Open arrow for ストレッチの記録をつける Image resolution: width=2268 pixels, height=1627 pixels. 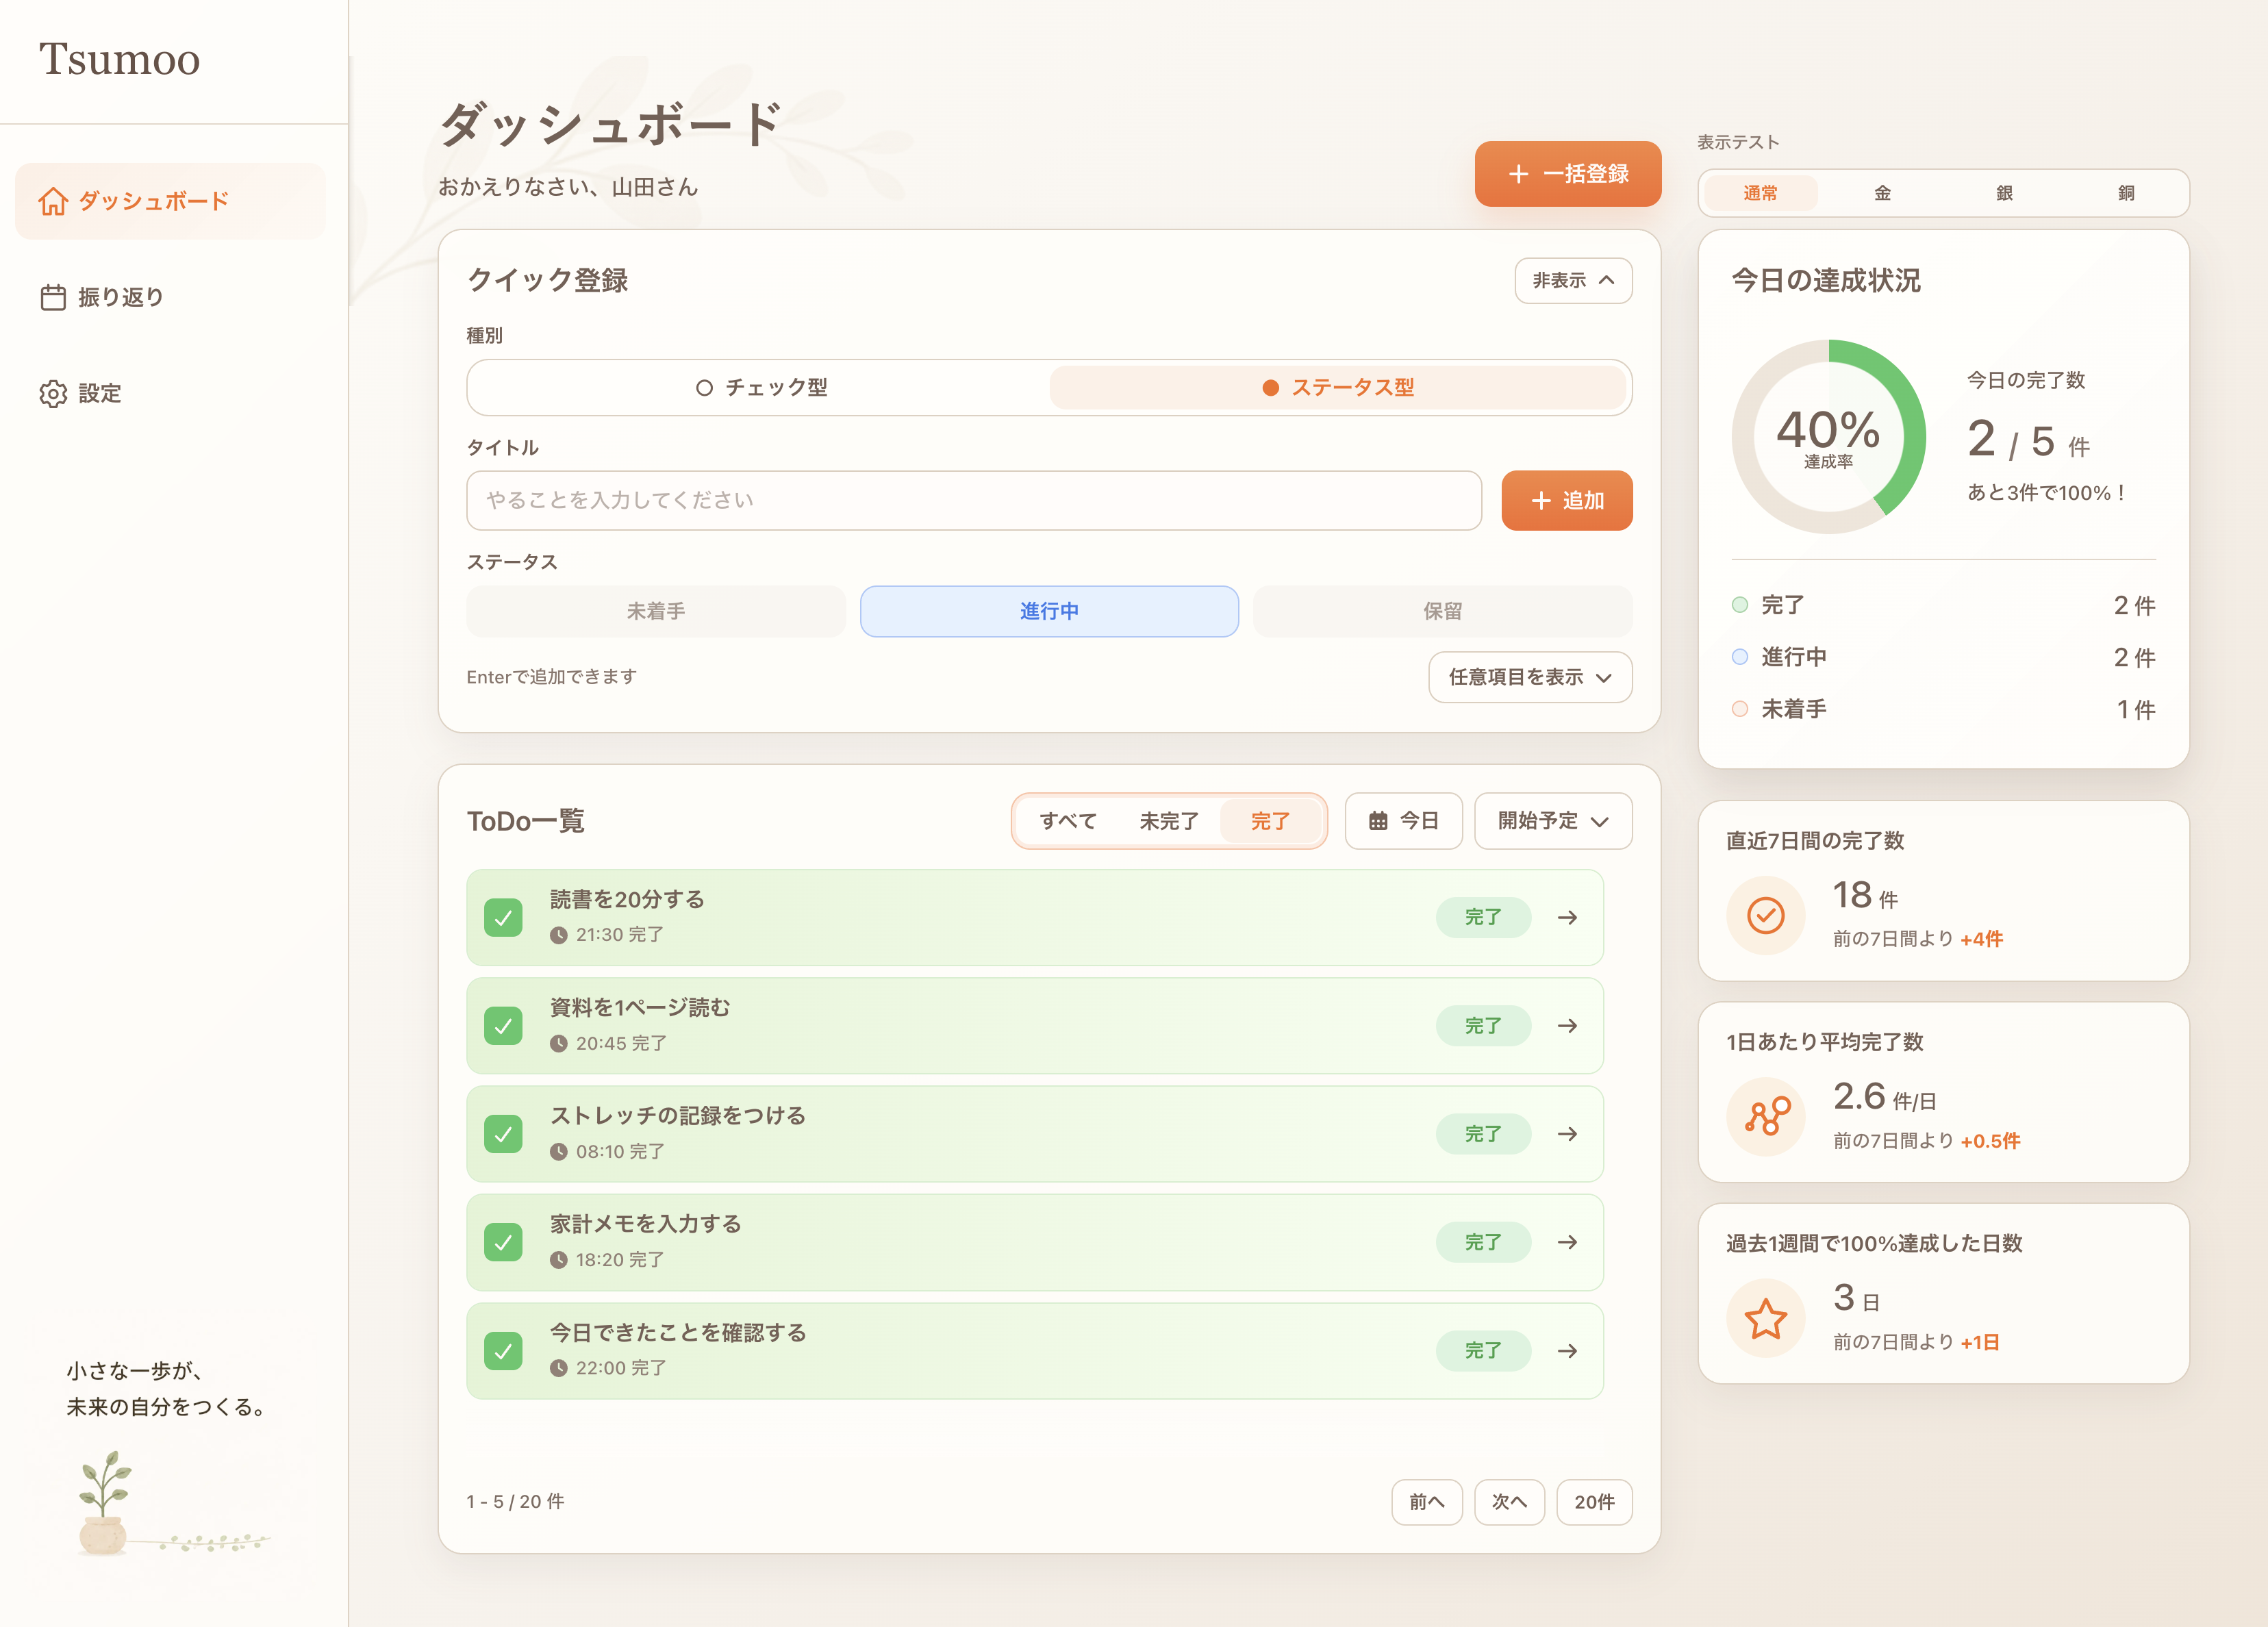point(1567,1134)
